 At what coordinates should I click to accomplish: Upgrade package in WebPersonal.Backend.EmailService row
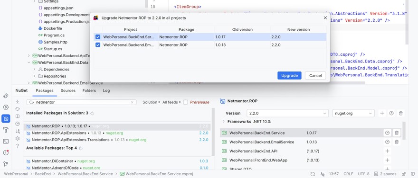tap(387, 142)
